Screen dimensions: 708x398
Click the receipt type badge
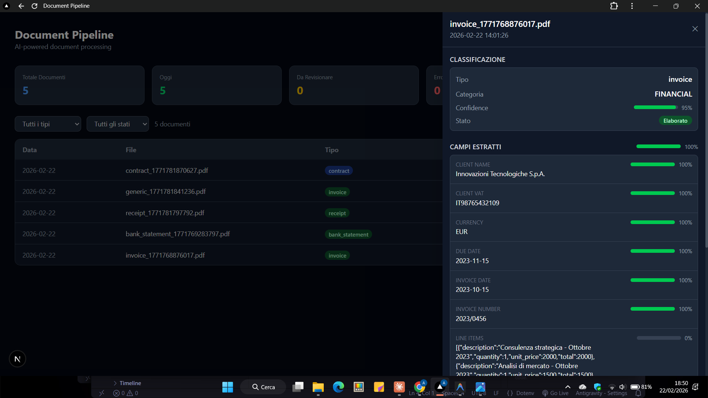337,213
